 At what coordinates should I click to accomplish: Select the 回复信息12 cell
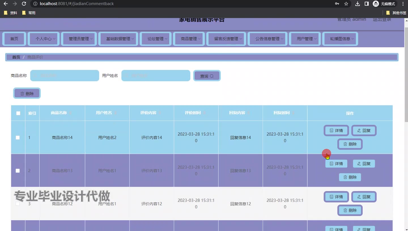pos(241,204)
